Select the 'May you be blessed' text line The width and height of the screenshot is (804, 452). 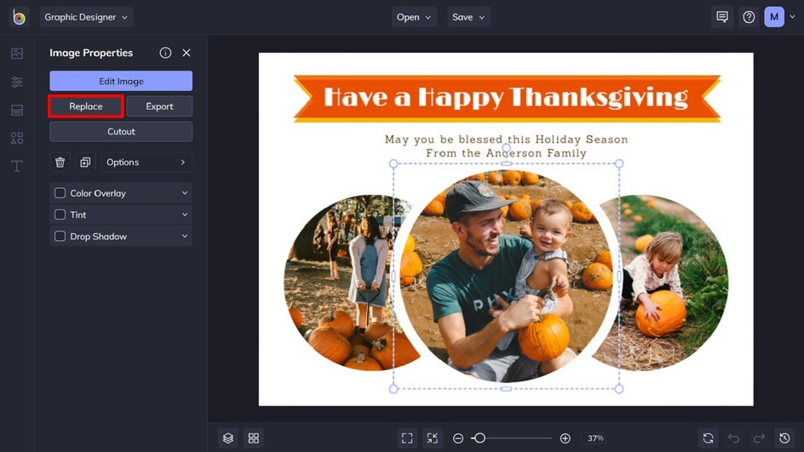[x=506, y=140]
